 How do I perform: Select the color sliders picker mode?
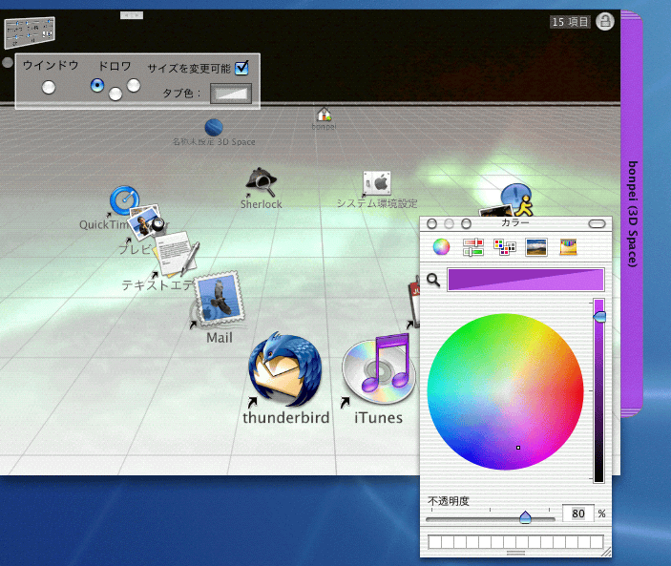pyautogui.click(x=472, y=247)
